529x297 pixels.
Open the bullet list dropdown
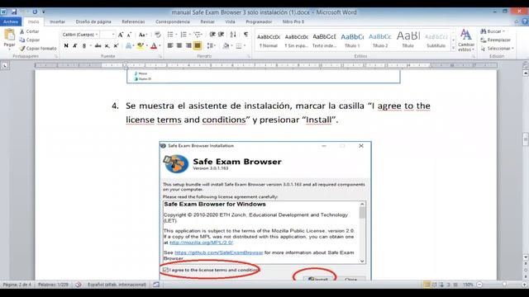[176, 35]
